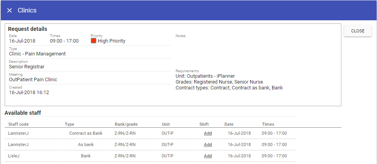Click the Clinic - Pain Management type field
The image size is (377, 164).
click(x=37, y=53)
